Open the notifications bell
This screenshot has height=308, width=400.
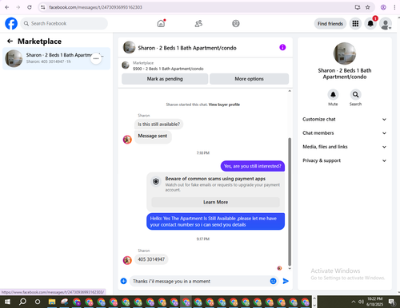tap(370, 24)
